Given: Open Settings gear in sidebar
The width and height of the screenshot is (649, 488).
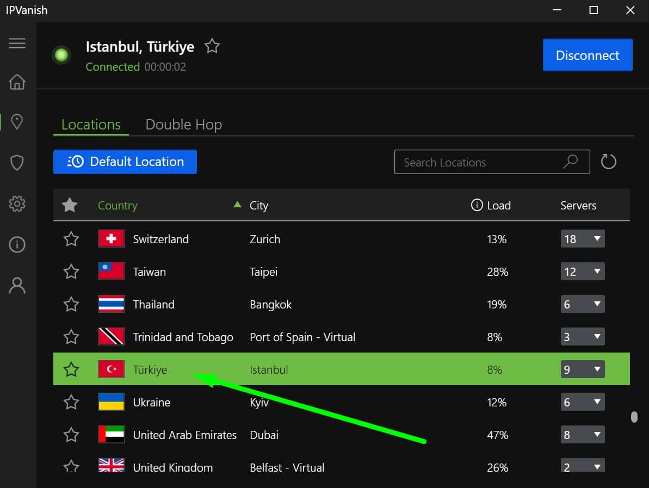Looking at the screenshot, I should point(17,203).
